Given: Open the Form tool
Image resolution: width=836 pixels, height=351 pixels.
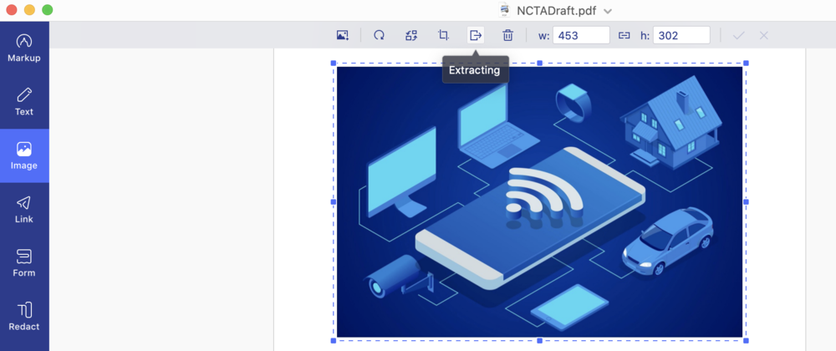Looking at the screenshot, I should pos(24,263).
